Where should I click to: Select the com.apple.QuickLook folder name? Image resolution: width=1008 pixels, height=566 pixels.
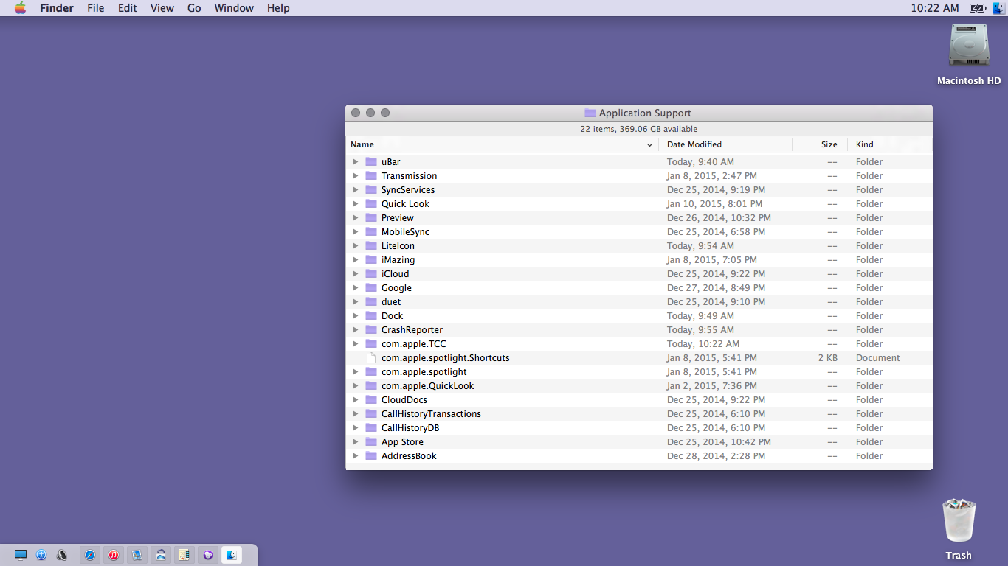point(428,386)
